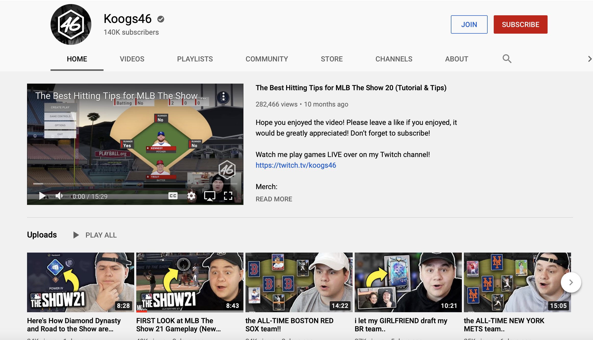
Task: Click the '140K subscribers' text
Action: pyautogui.click(x=131, y=32)
